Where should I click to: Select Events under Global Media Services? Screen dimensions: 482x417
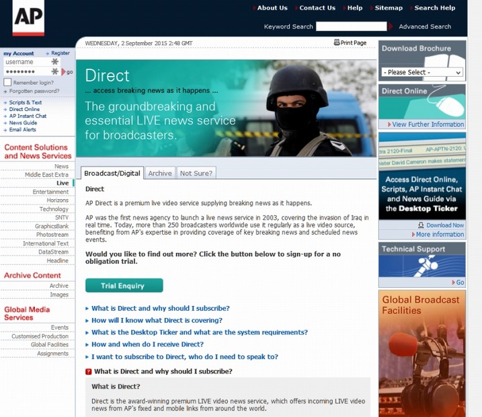click(60, 328)
